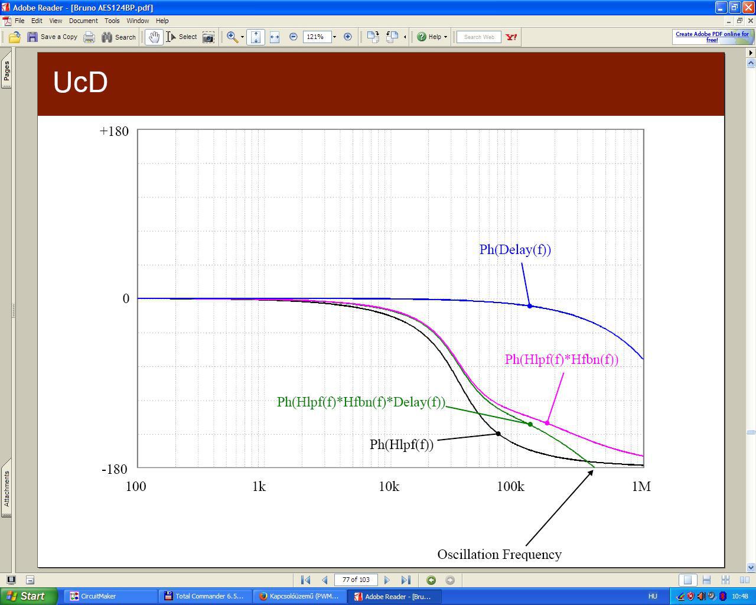The image size is (756, 605).
Task: Enable Continuous page layout
Action: click(706, 580)
